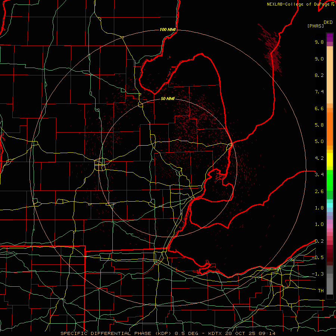Click the 1.8 value on the color scale
336x336 pixels.
[319, 208]
